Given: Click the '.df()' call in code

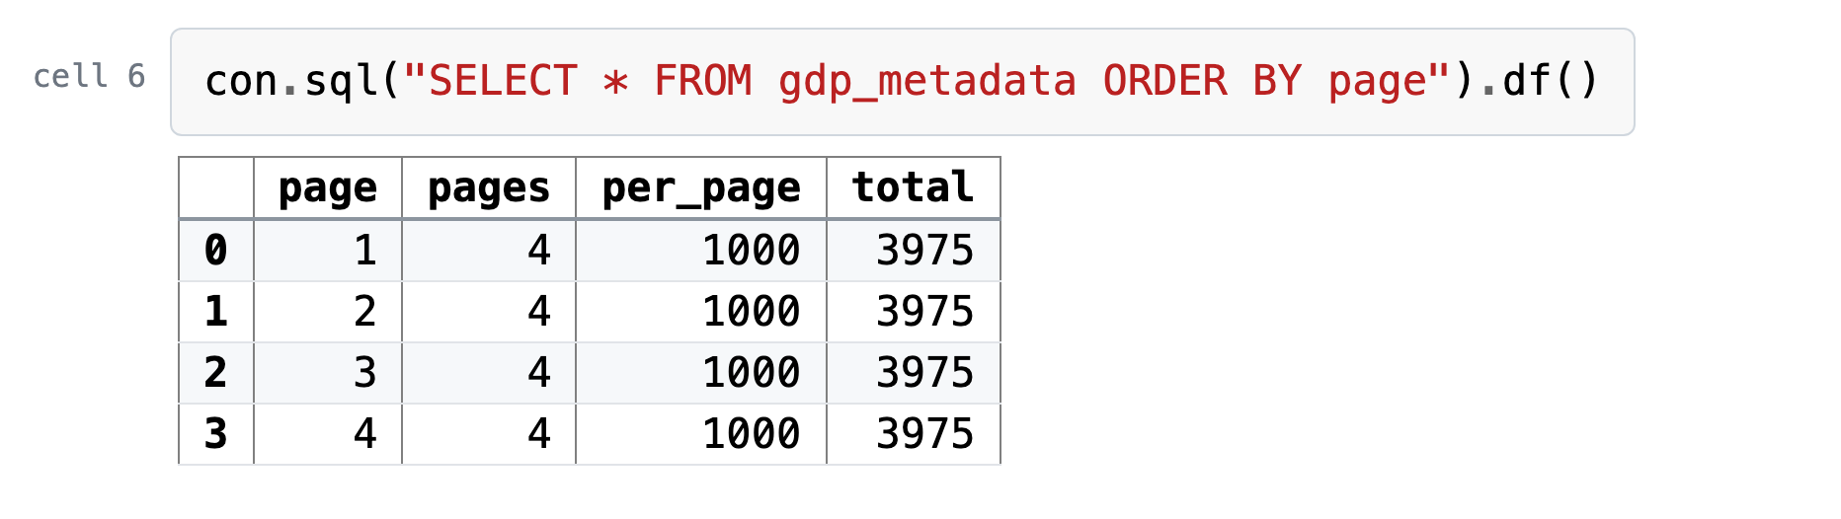Looking at the screenshot, I should pos(1538,81).
